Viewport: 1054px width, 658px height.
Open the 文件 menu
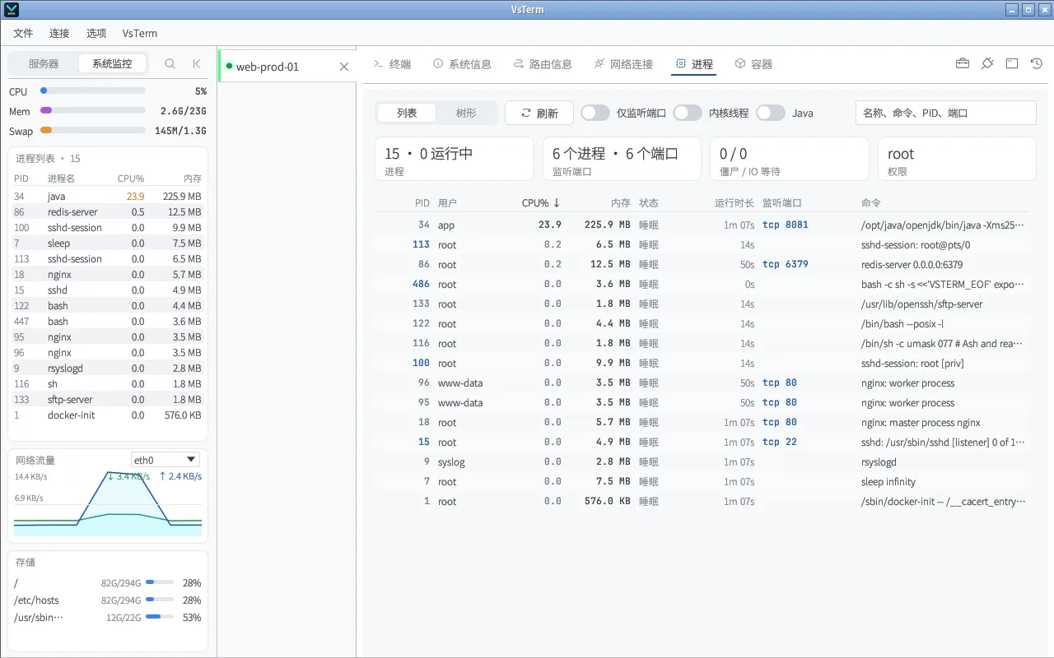[x=23, y=33]
